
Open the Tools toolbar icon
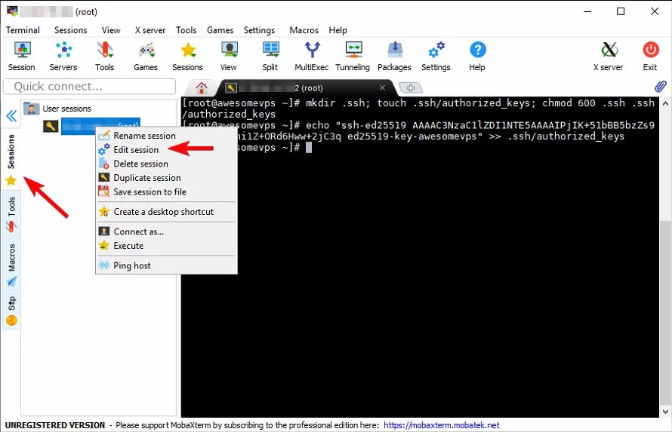tap(104, 56)
